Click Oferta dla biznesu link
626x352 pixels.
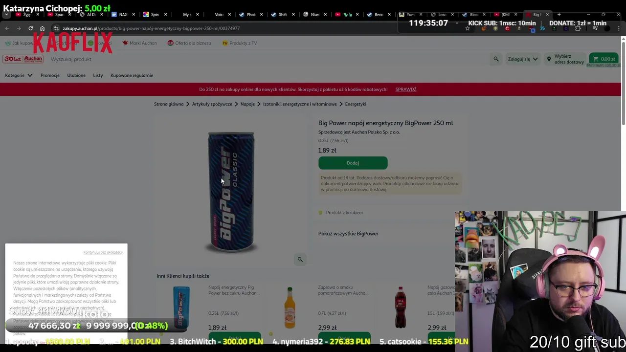pyautogui.click(x=193, y=43)
